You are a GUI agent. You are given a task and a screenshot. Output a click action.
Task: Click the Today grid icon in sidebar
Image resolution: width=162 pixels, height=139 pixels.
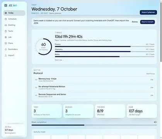[6, 13]
